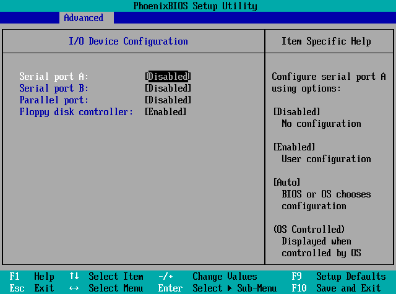
Task: Highlight the "Serial port B:" label
Action: (54, 89)
